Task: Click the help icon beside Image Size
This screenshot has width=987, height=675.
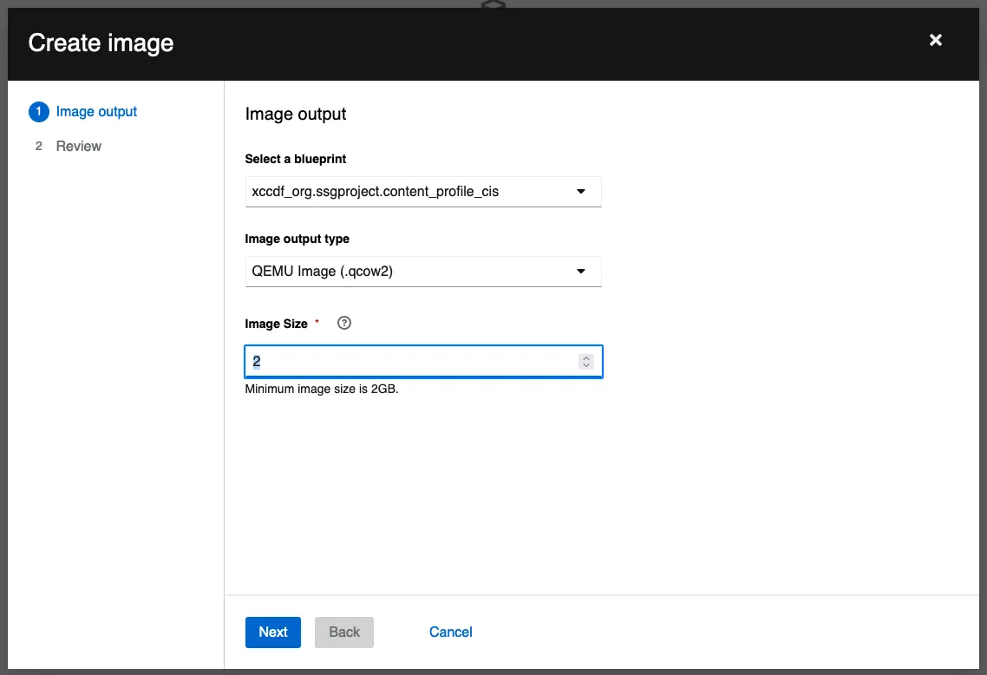Action: pos(344,324)
